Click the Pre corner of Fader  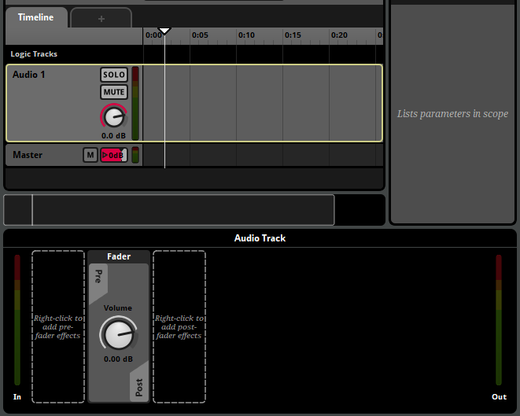[x=98, y=277]
